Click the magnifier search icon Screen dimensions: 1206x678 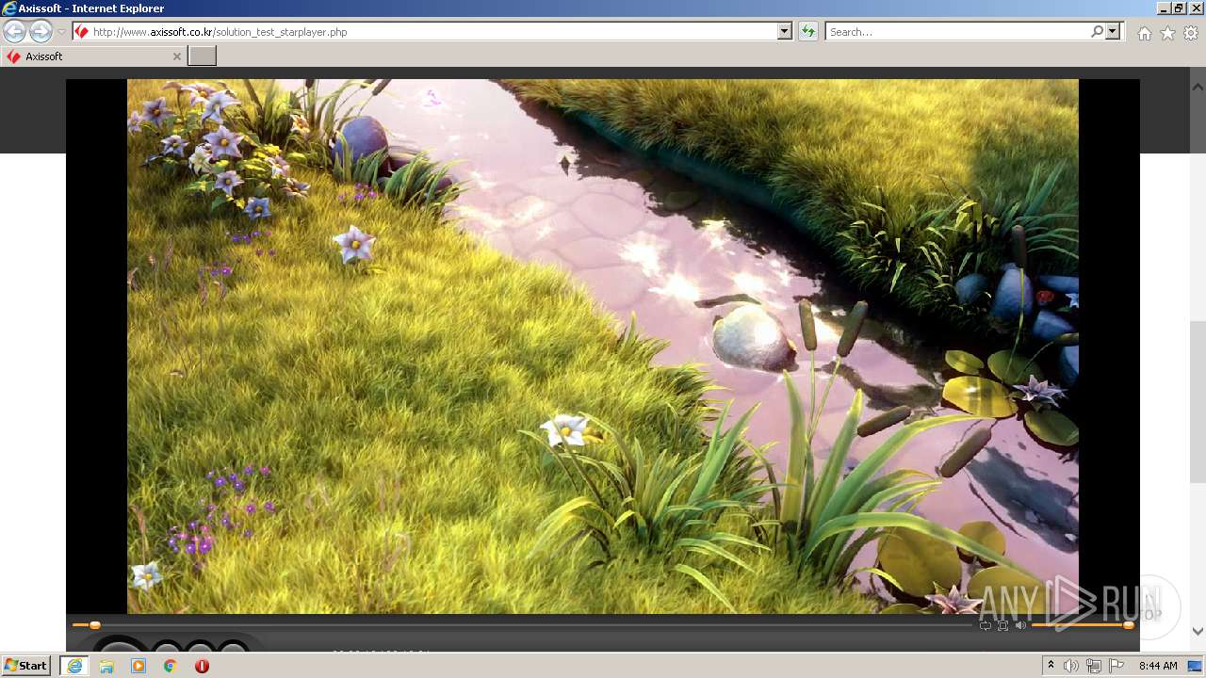(x=1097, y=31)
